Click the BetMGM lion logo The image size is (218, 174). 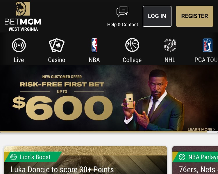coord(23,9)
